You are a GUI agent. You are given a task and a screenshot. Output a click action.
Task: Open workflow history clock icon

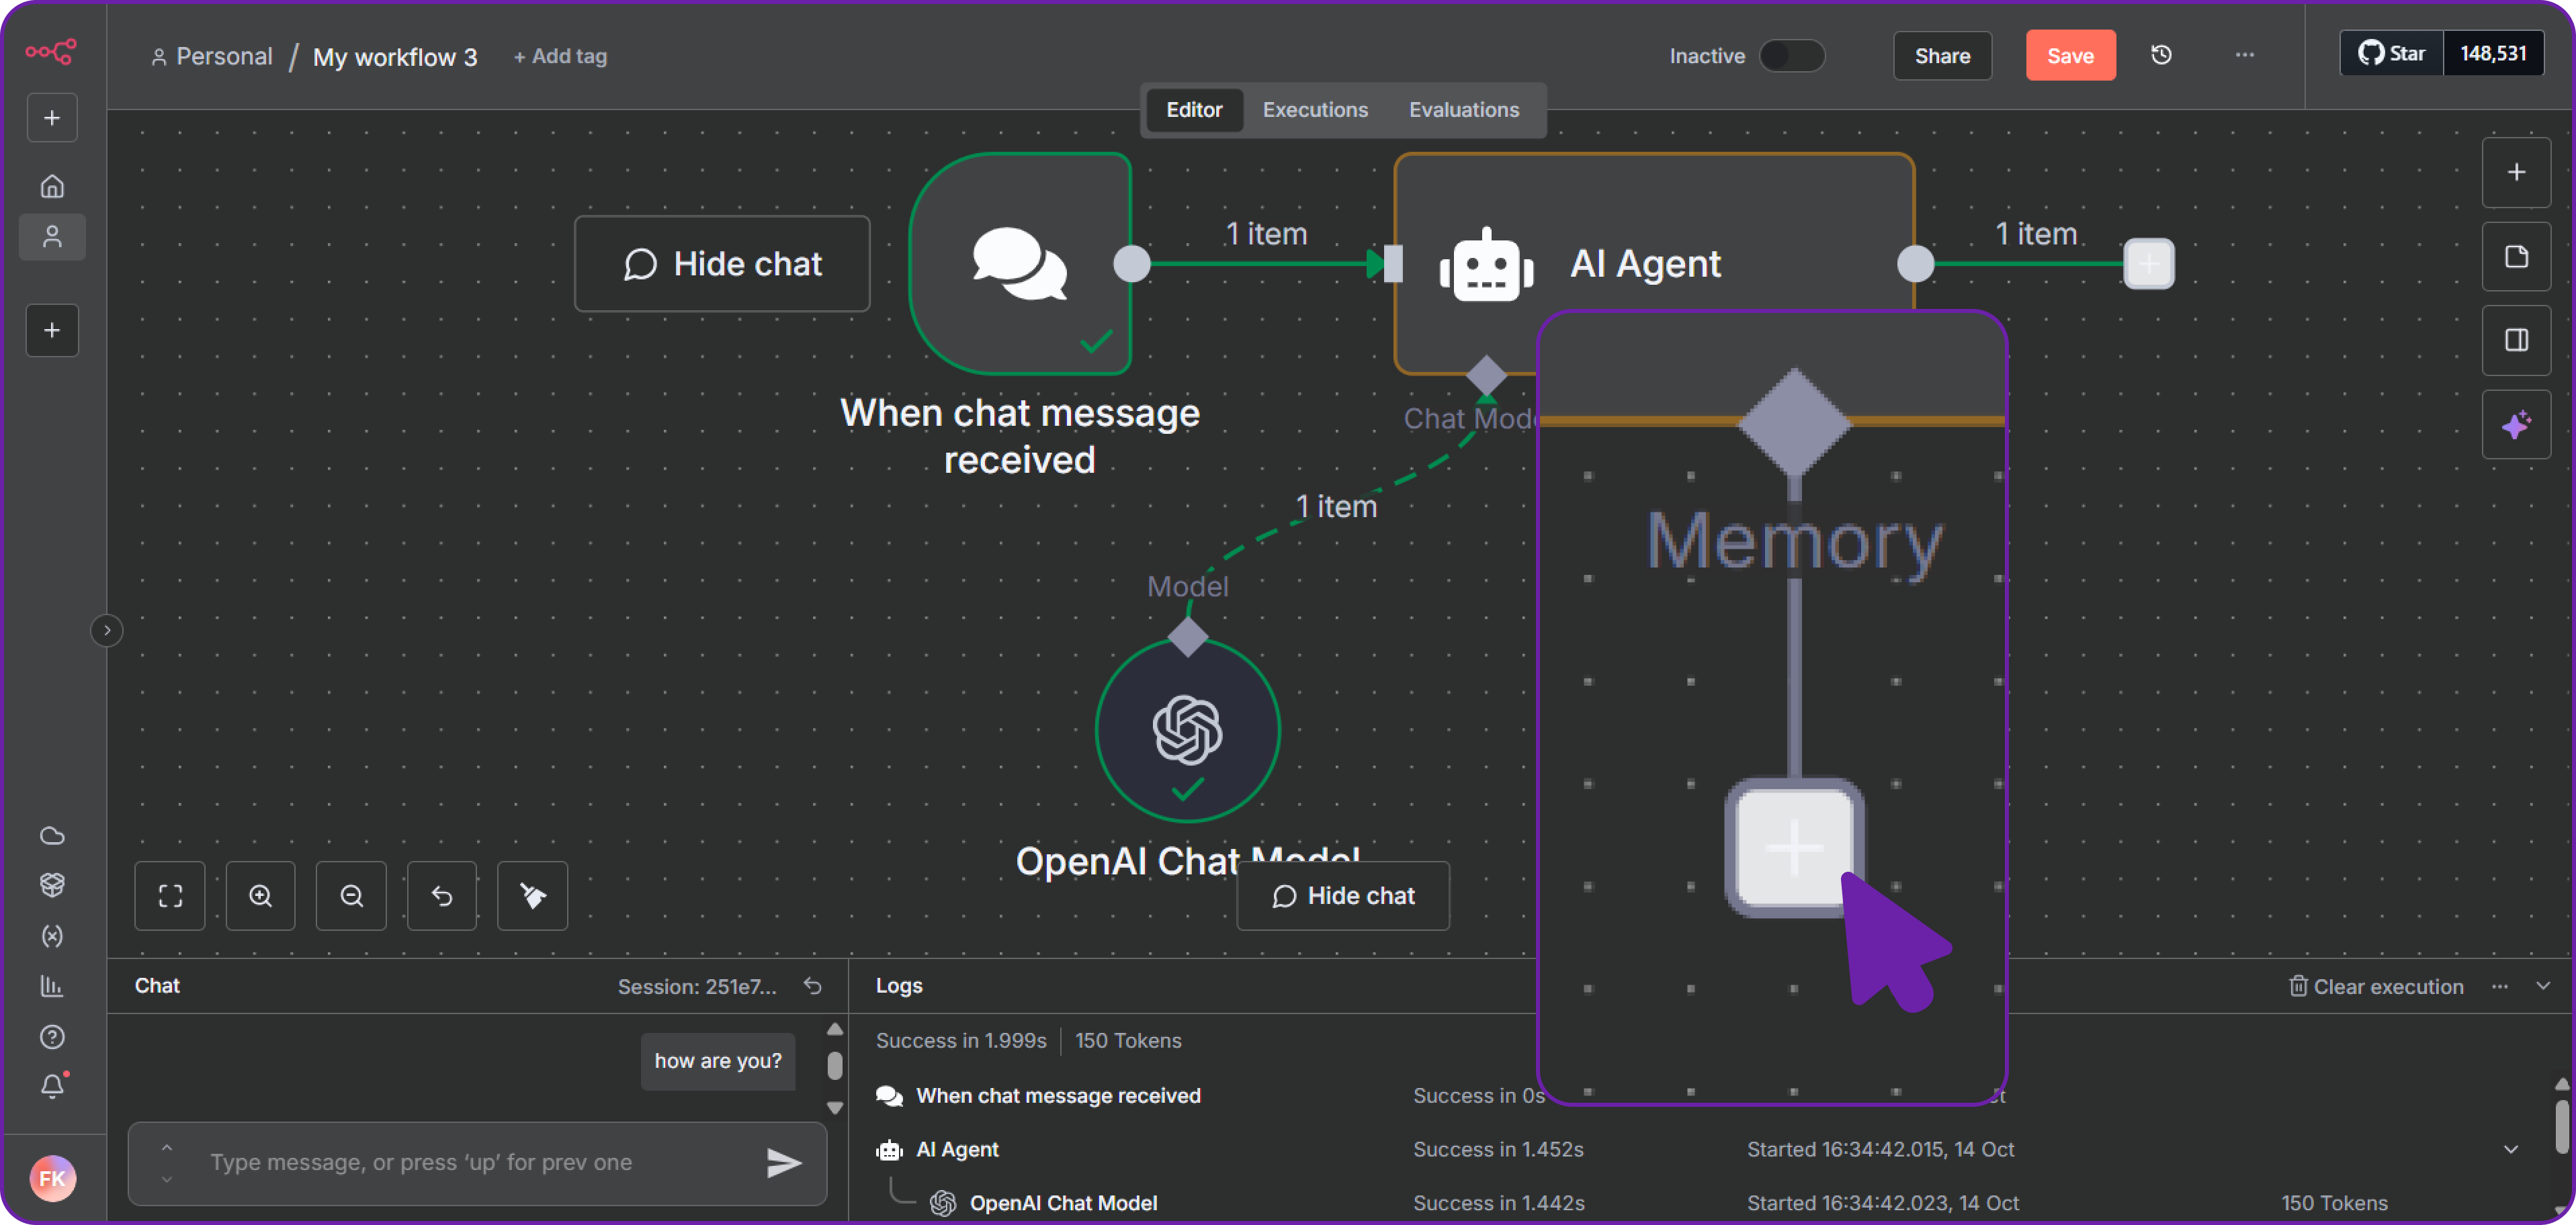coord(2161,55)
